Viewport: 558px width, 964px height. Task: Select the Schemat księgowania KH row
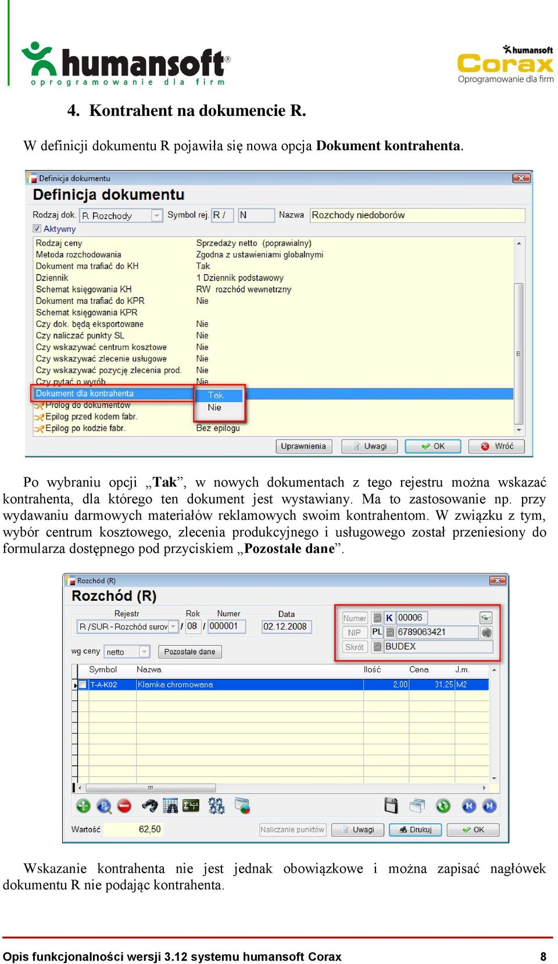coord(273,289)
